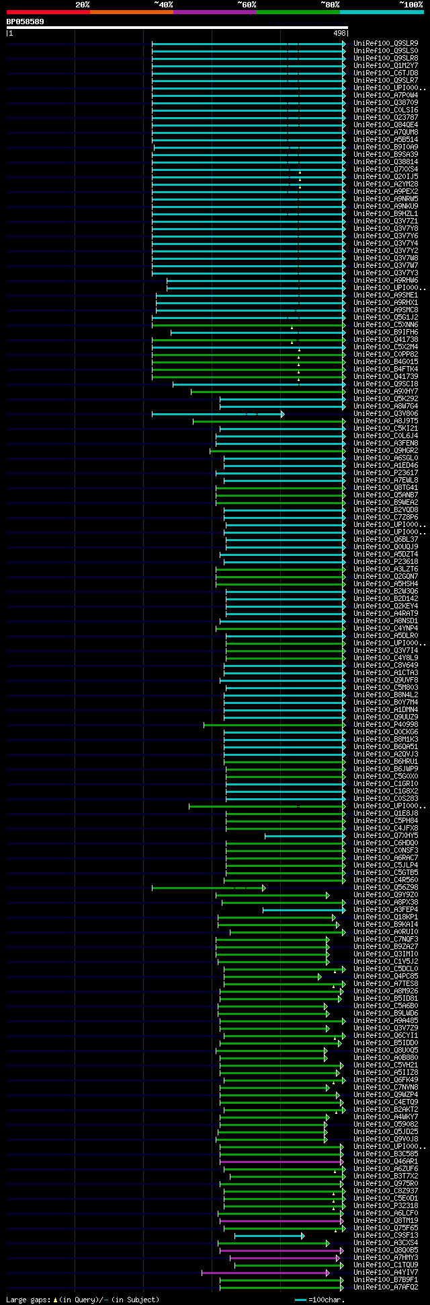The height and width of the screenshot is (1305, 430).
Task: Select hit label UniRef100_A2YM28
Action: 386,184
